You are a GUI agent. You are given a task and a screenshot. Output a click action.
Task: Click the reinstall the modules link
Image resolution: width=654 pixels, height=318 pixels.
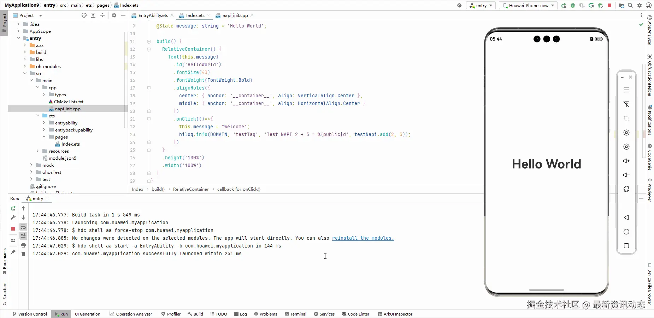click(x=363, y=238)
